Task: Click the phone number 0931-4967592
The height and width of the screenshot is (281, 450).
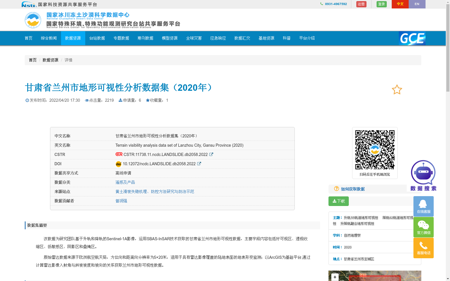Action: point(336,4)
